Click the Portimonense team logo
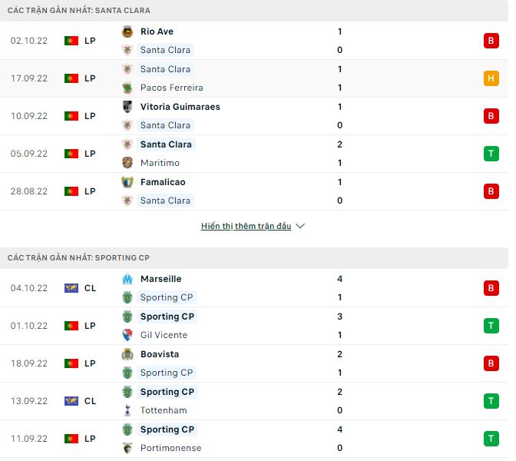Screen dimensions: 516x461 (x=127, y=448)
